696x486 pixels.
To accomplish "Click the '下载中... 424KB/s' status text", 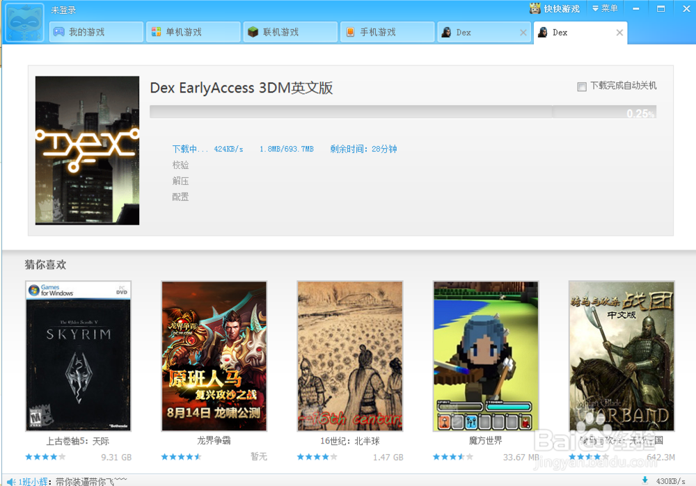I will [207, 149].
